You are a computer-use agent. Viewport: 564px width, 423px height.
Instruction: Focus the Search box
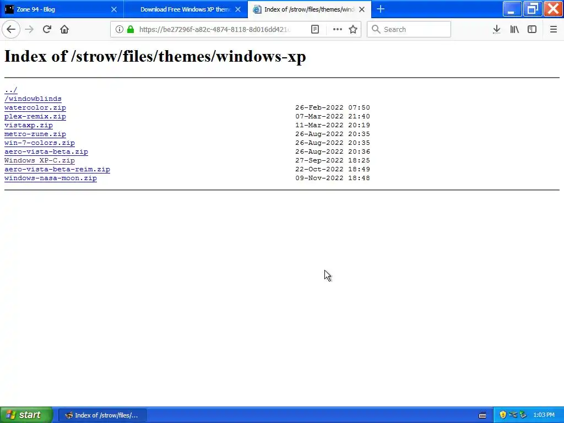[409, 30]
